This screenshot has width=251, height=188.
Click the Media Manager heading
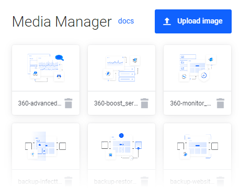point(62,22)
